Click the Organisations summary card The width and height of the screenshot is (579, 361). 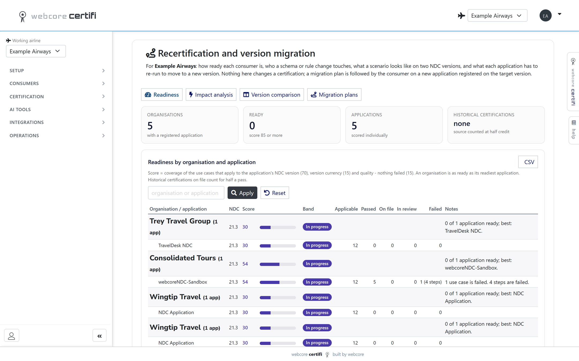[190, 125]
